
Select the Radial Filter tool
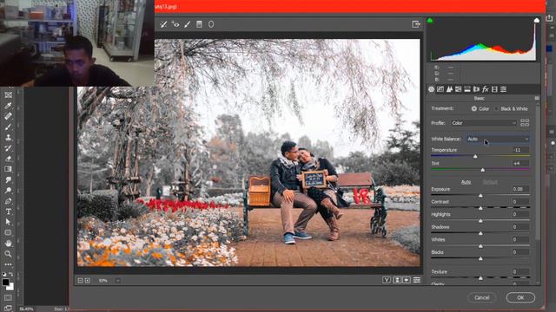211,24
